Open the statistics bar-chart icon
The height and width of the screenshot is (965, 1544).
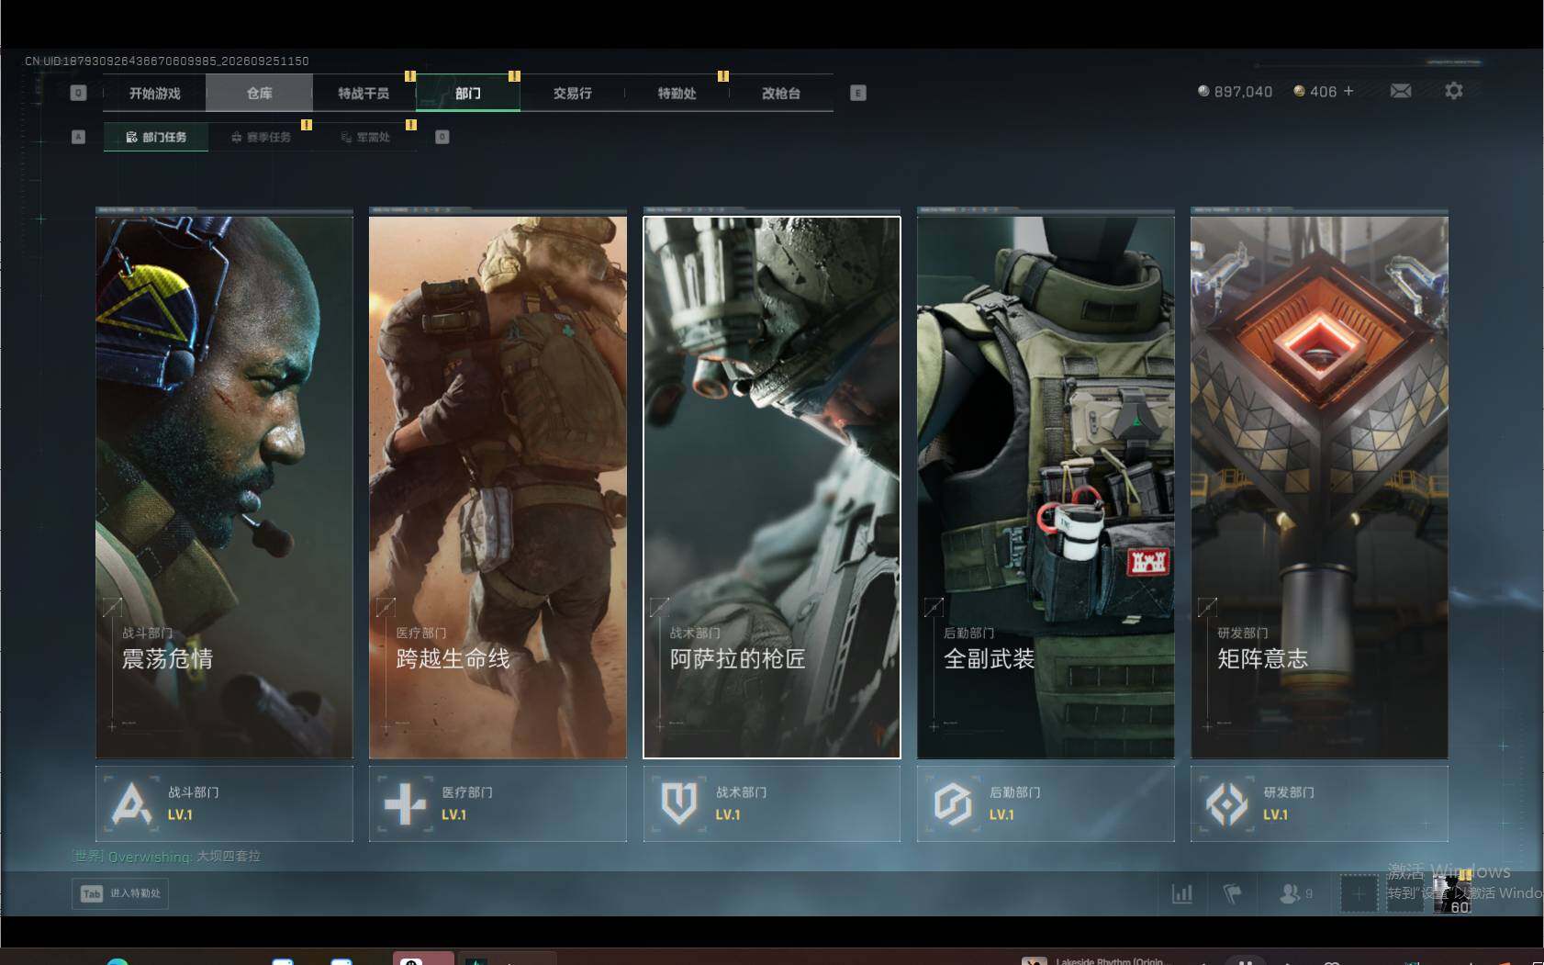pyautogui.click(x=1182, y=892)
